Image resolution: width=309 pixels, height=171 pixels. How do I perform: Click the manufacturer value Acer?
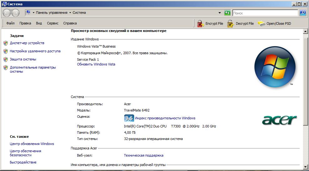[x=127, y=104]
